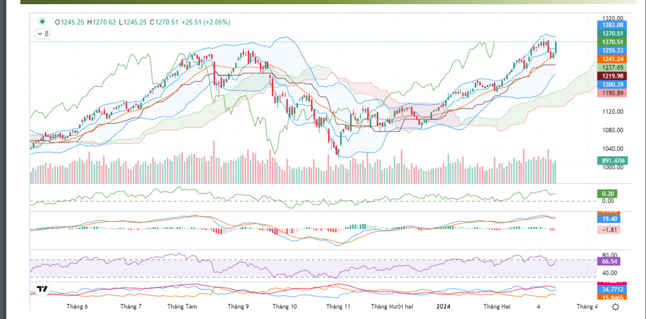Open chart settings gear icon
Viewport: 646px width, 319px height.
click(x=616, y=307)
